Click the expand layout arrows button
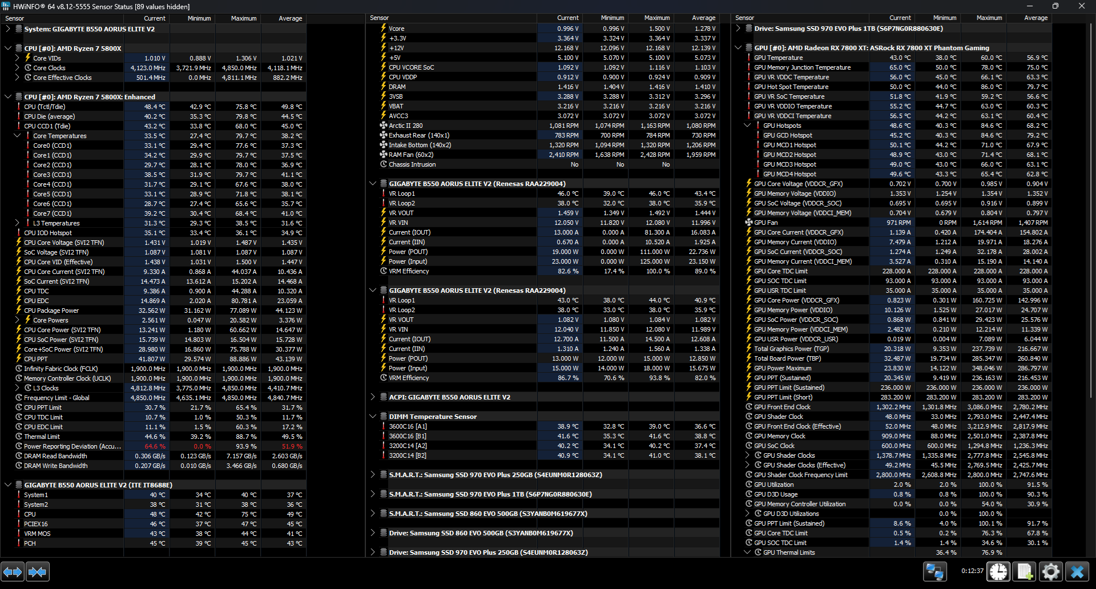The width and height of the screenshot is (1096, 589). click(x=13, y=571)
